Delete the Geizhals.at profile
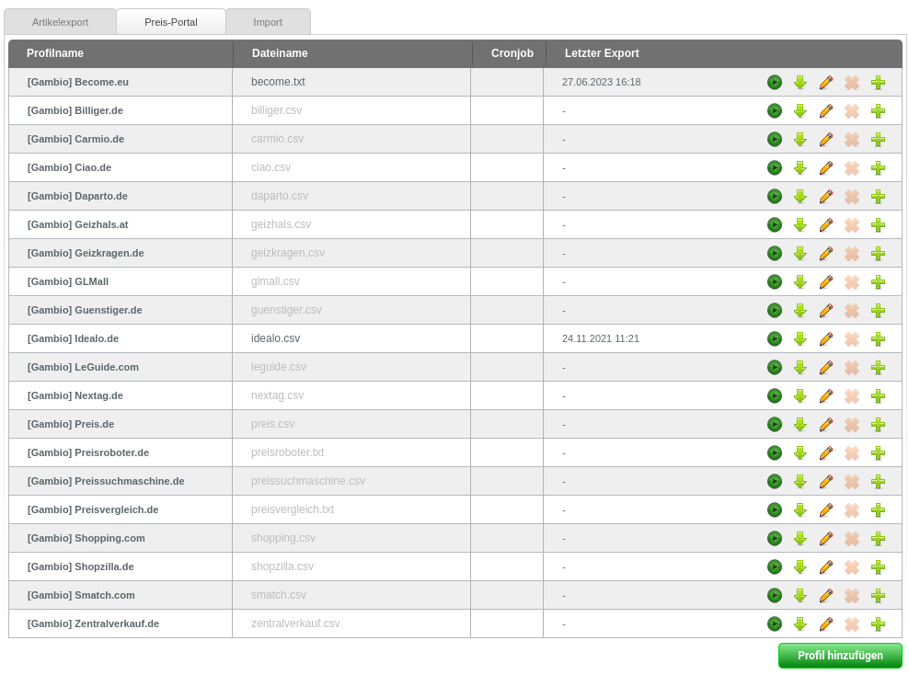Image resolution: width=909 pixels, height=675 pixels. click(852, 224)
